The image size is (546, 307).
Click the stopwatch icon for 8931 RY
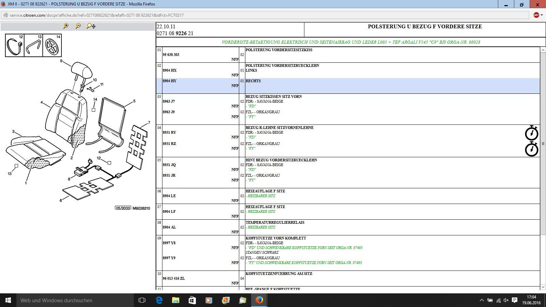point(531,133)
